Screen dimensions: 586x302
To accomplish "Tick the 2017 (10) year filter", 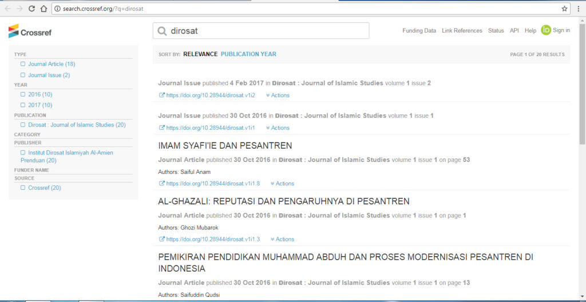I will (23, 105).
